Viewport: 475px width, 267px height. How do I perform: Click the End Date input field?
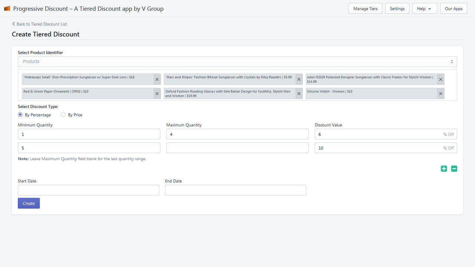coord(236,190)
